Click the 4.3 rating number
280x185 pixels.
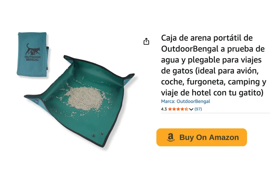tap(164, 109)
